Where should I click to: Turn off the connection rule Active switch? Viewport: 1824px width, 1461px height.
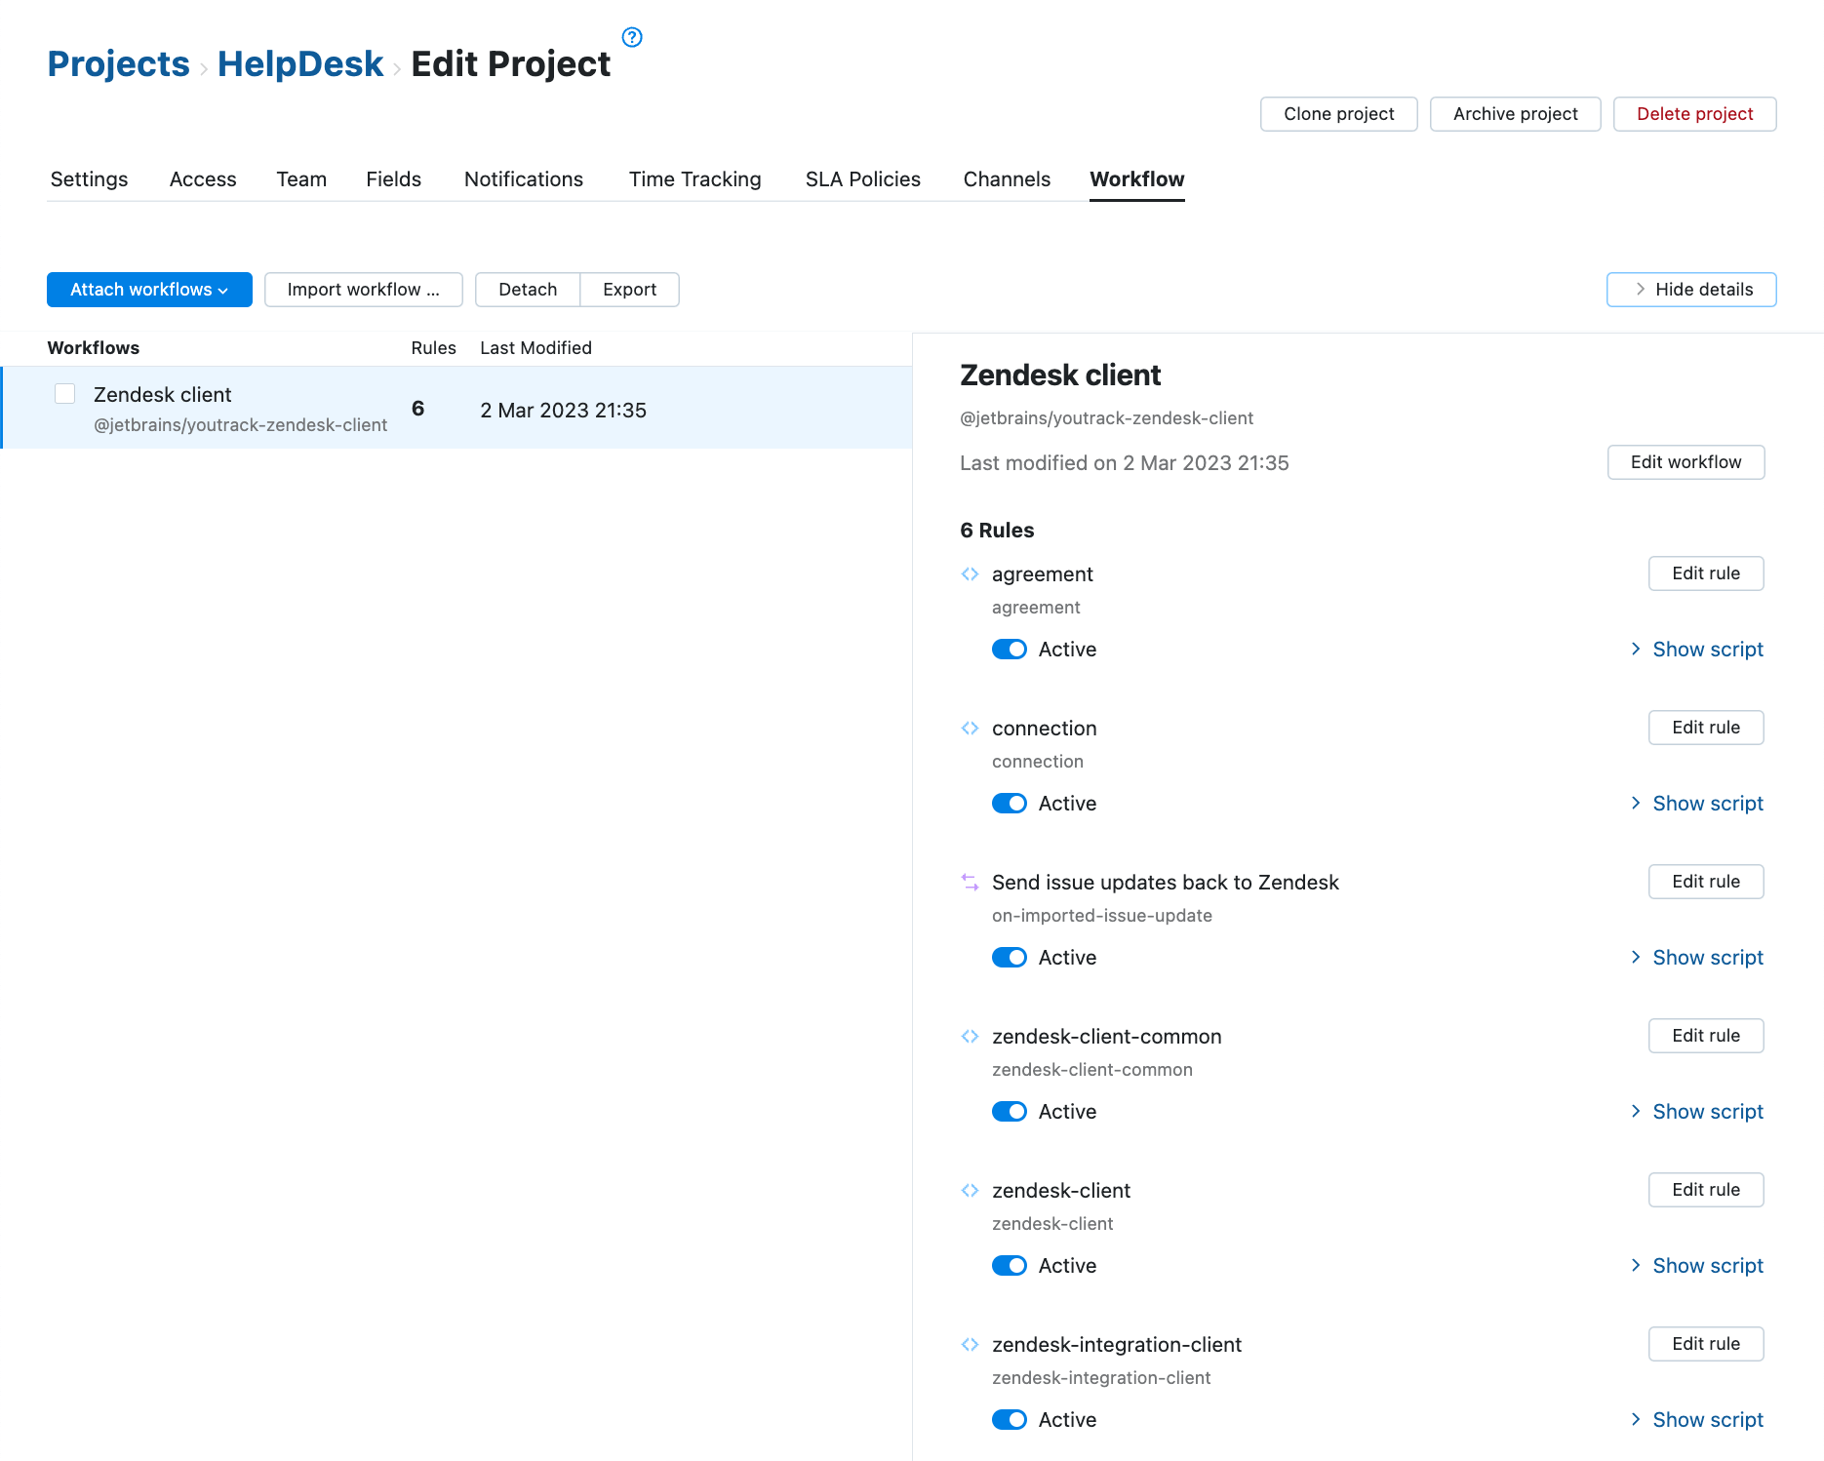pyautogui.click(x=1010, y=803)
